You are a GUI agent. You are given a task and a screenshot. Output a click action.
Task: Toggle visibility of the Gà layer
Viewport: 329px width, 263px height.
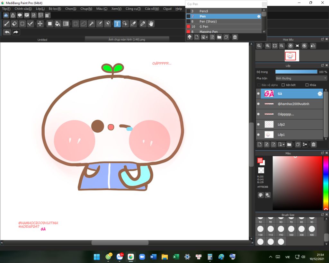click(258, 93)
